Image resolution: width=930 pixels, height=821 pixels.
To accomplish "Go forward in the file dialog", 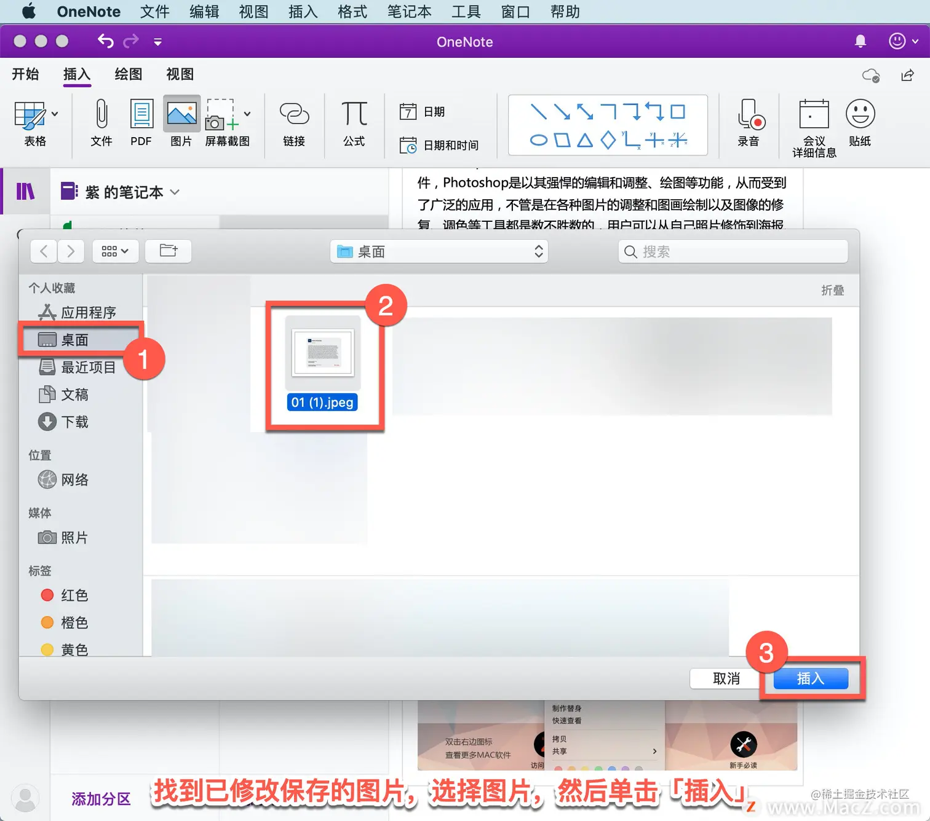I will coord(71,251).
